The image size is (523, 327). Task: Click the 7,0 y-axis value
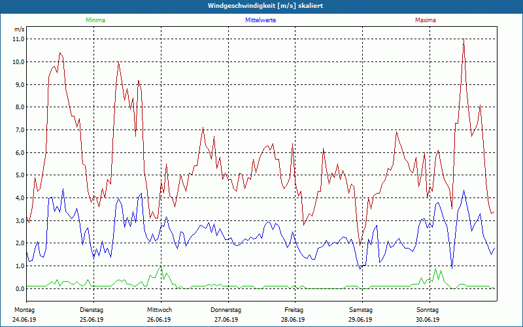pos(20,129)
